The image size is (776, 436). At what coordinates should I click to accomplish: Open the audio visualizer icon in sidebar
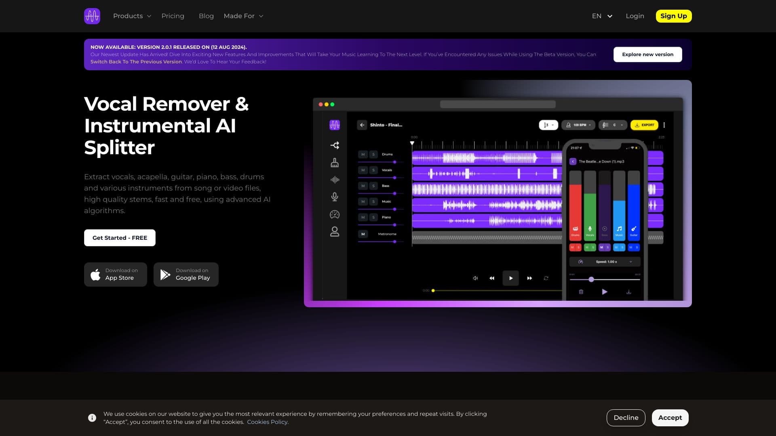coord(335,180)
